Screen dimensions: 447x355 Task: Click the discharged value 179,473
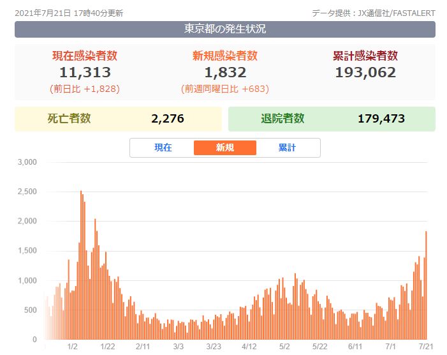click(x=381, y=118)
